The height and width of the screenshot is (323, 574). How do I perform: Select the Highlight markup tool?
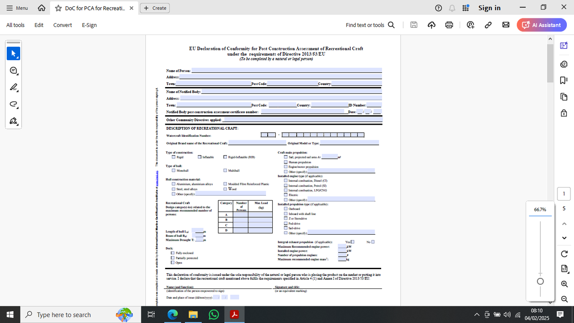click(13, 87)
